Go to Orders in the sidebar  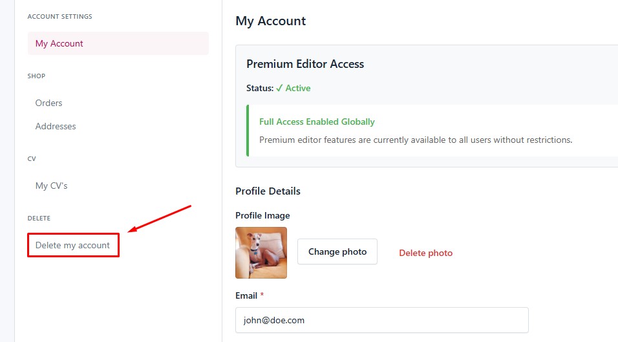(x=49, y=103)
